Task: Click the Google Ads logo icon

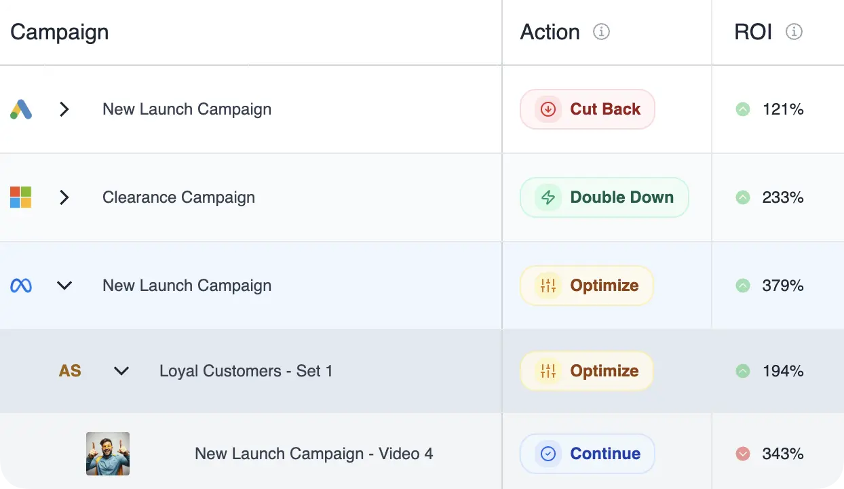Action: click(21, 109)
